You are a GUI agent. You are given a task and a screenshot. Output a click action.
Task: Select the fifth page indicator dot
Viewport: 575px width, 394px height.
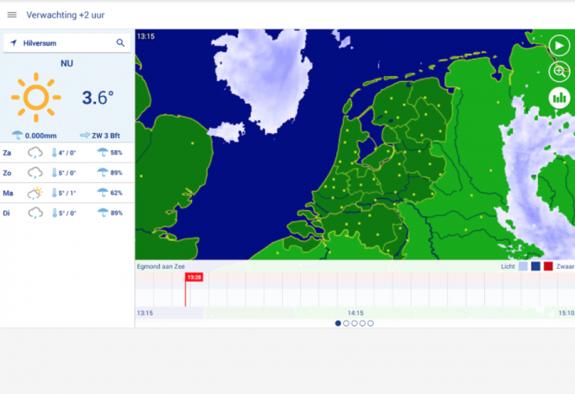370,323
